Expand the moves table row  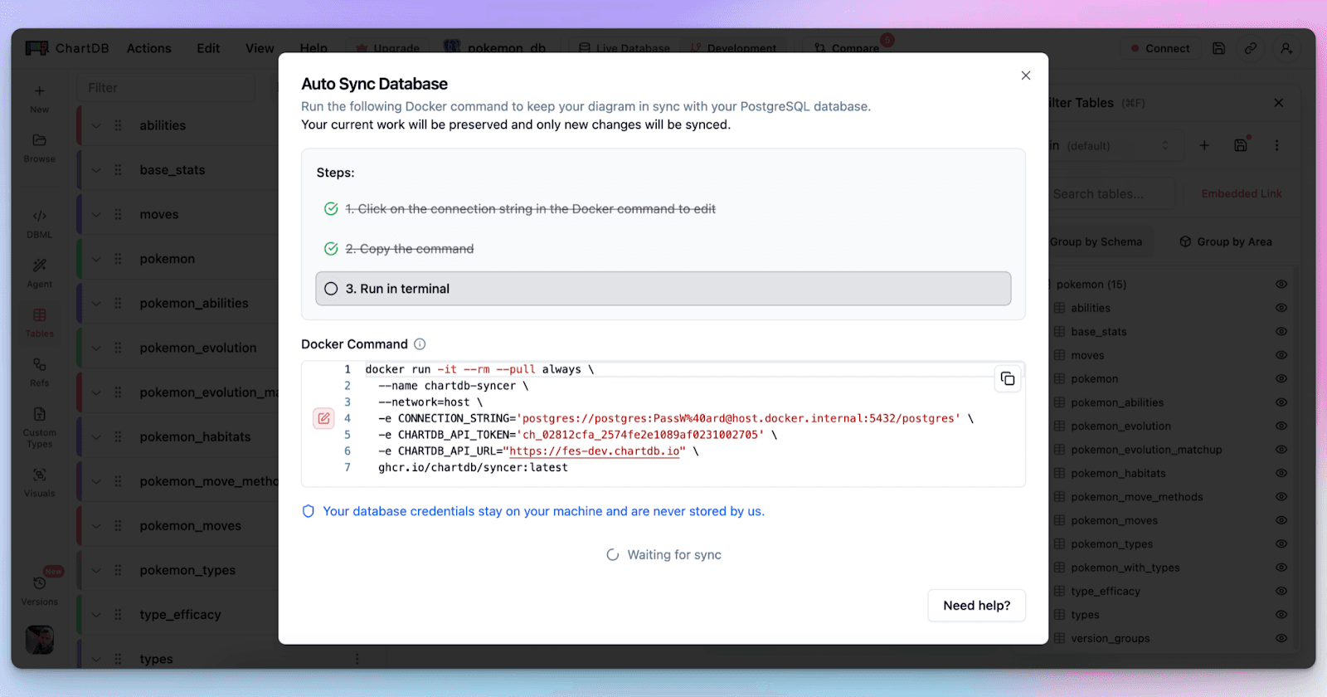click(x=96, y=214)
